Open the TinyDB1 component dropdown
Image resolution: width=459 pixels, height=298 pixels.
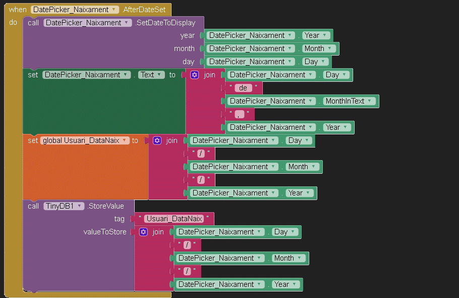[x=79, y=206]
